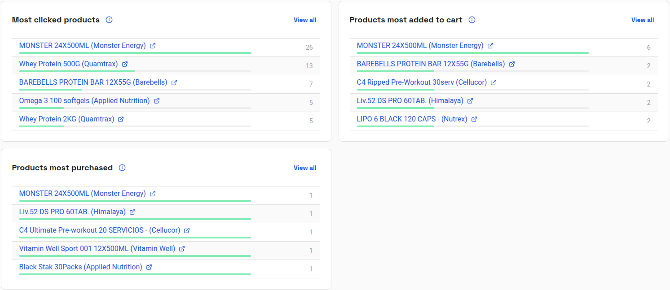Click external link icon next to LIPO 6 BLACK 120 CAPS
Image resolution: width=670 pixels, height=290 pixels.
pyautogui.click(x=474, y=119)
